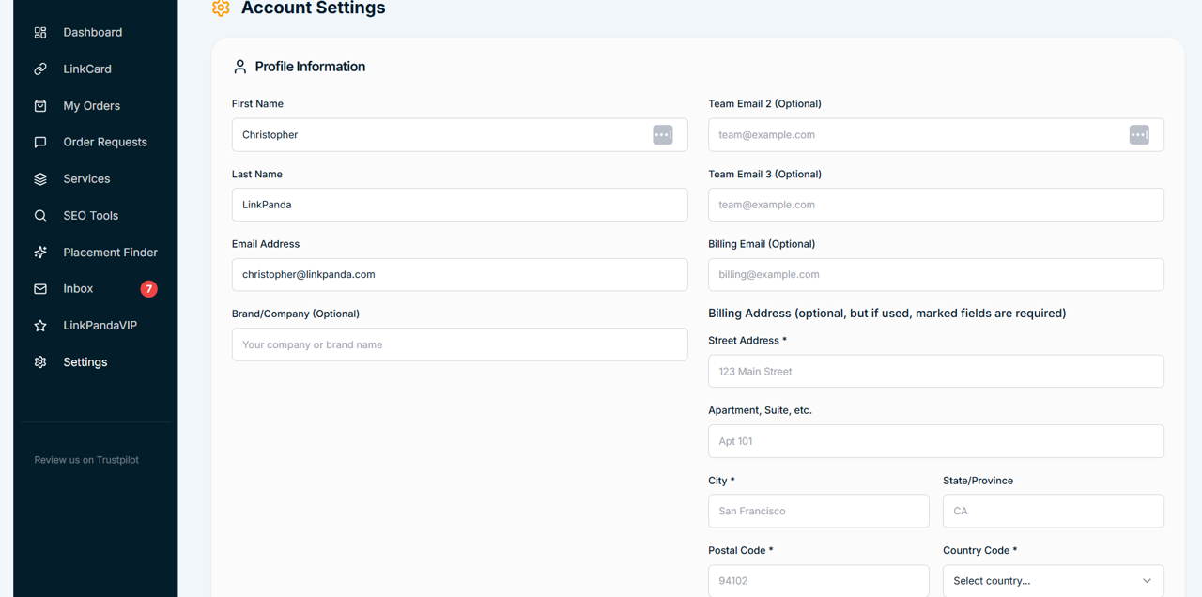Screen dimensions: 1202x597
Task: Click inside the Street Address input field
Action: 935,371
